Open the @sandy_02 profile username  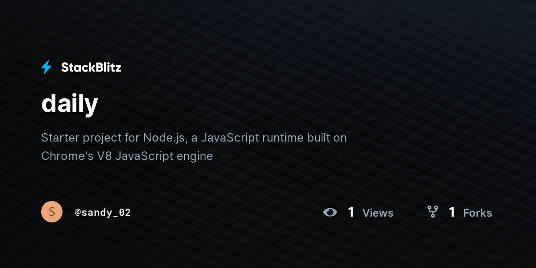pos(103,213)
